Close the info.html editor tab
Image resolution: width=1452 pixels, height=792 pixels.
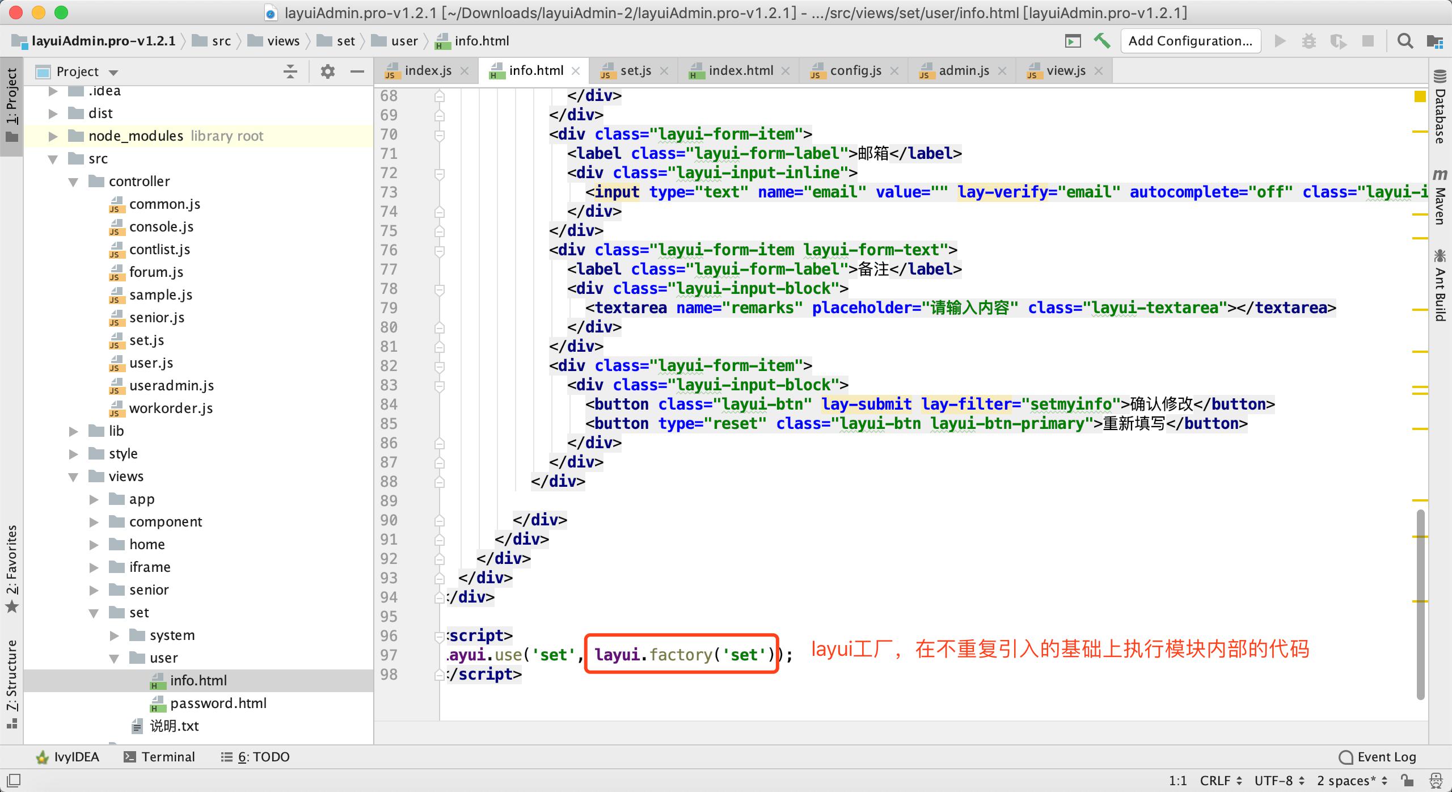pyautogui.click(x=576, y=71)
